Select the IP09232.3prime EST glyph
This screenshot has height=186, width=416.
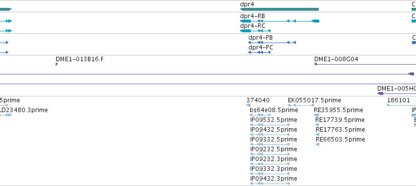click(270, 164)
